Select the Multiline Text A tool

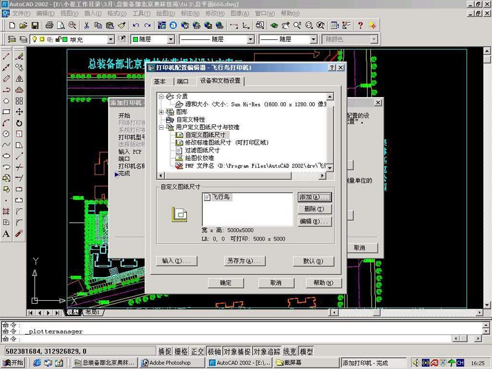pos(6,234)
